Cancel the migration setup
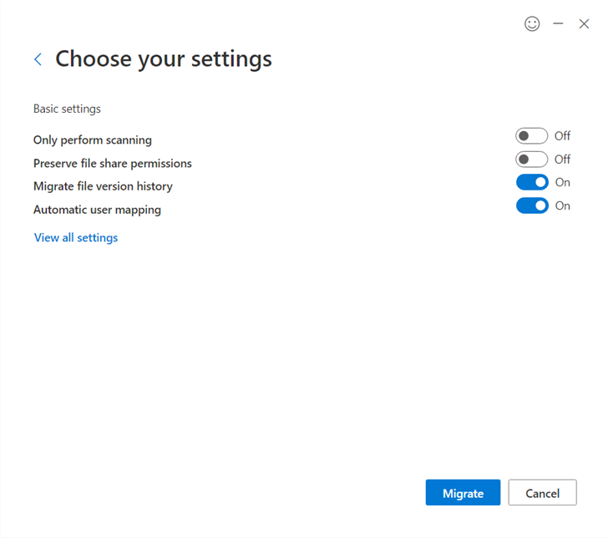Viewport: 608px width, 538px height. pyautogui.click(x=543, y=493)
